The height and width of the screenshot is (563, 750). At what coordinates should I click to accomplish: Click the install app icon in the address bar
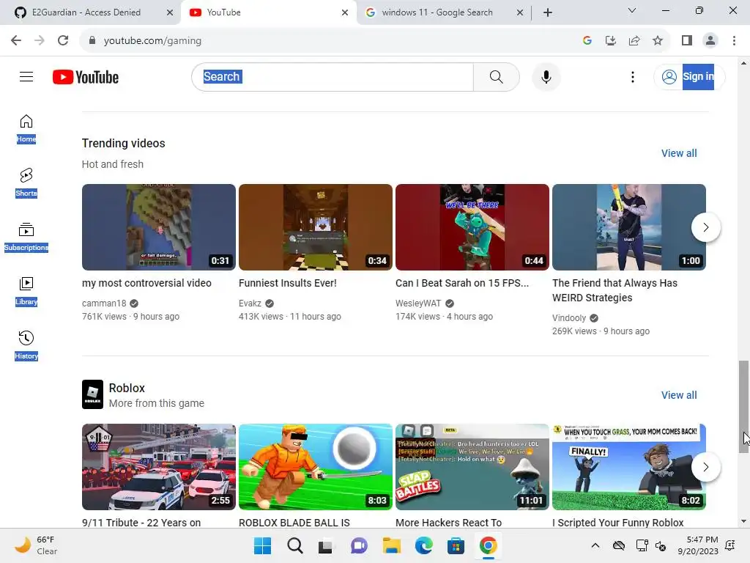coord(610,40)
